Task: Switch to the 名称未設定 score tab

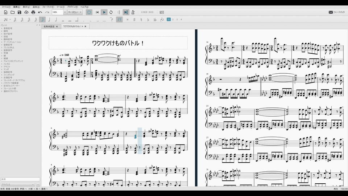Action: pyautogui.click(x=49, y=26)
